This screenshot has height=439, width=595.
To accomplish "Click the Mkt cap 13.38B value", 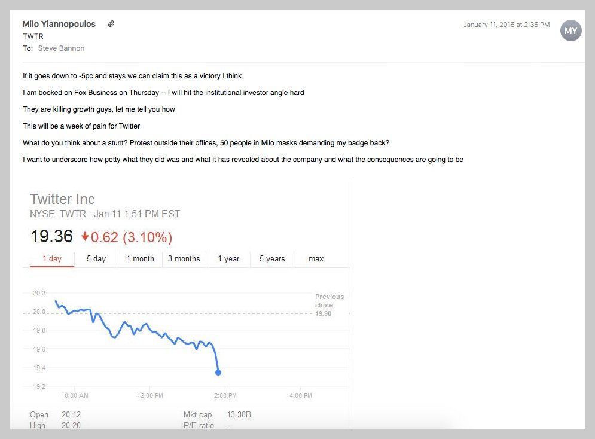I will pyautogui.click(x=239, y=414).
